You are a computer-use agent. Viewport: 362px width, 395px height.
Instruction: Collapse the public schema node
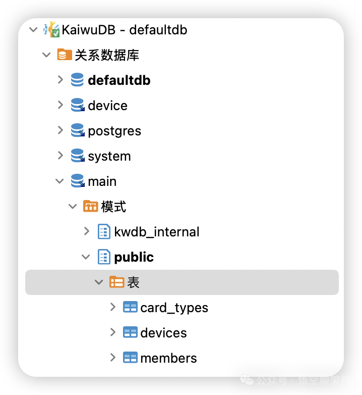pyautogui.click(x=86, y=257)
